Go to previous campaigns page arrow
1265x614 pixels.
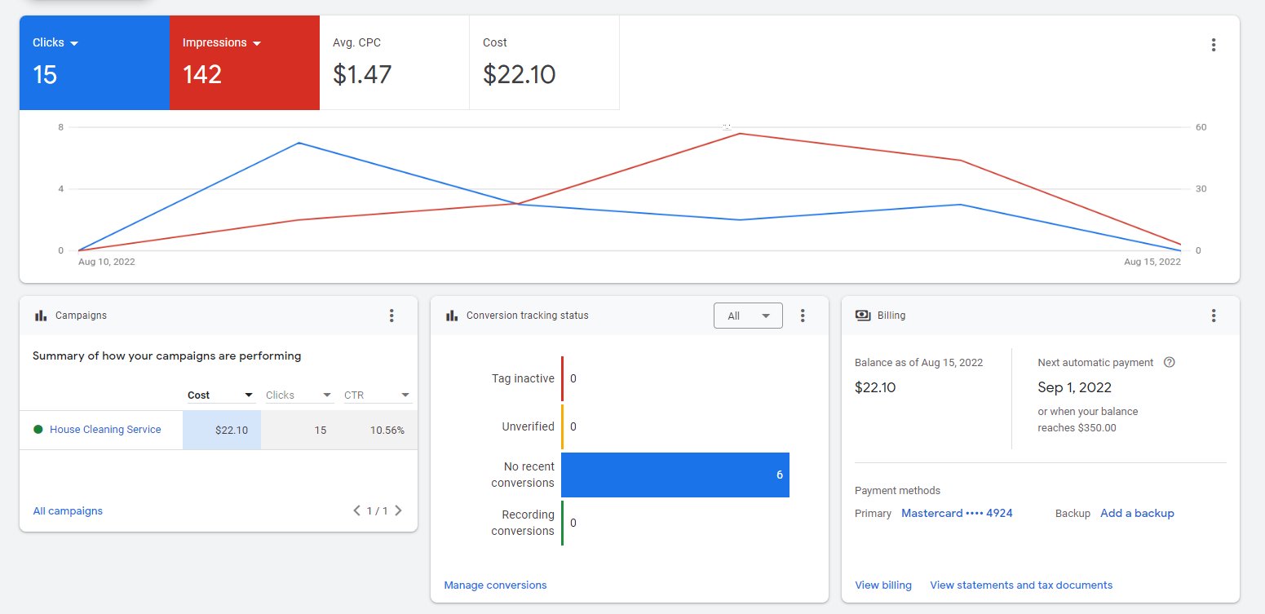click(356, 511)
